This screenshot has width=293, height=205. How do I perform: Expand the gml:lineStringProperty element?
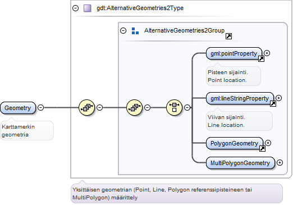[x=278, y=98]
